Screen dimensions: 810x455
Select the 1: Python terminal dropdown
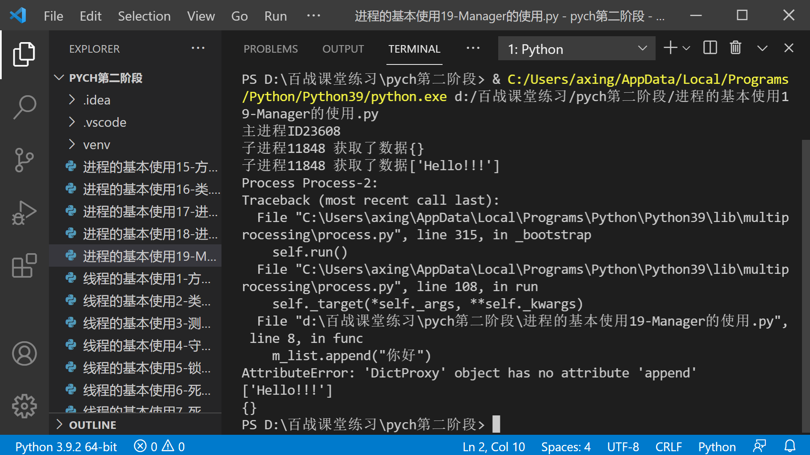(577, 49)
